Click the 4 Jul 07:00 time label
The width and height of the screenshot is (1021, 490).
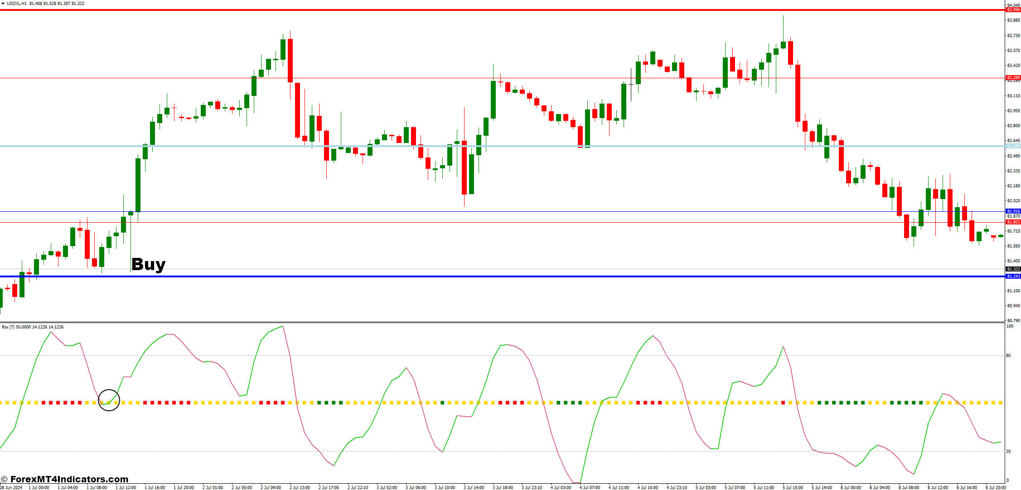[x=590, y=487]
